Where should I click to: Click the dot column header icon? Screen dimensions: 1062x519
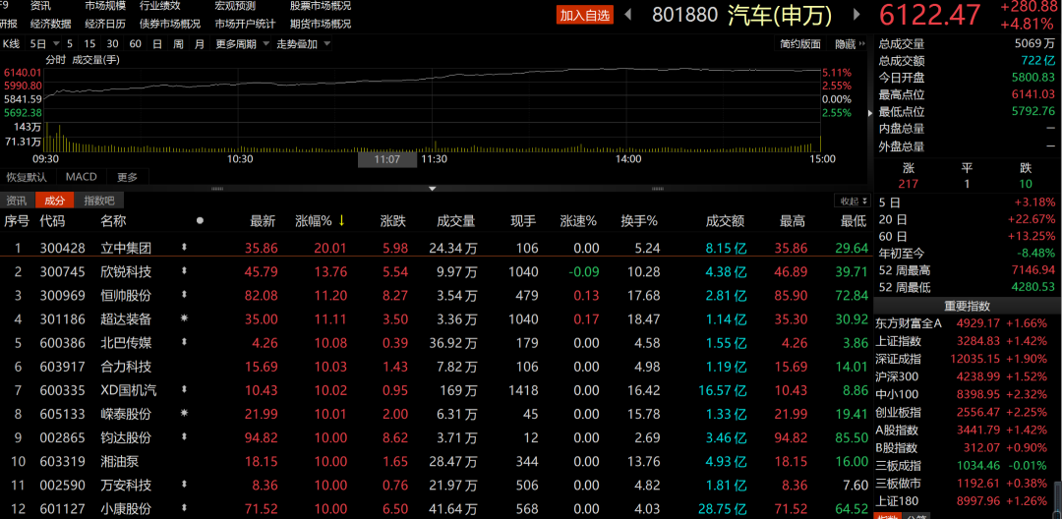pos(199,220)
